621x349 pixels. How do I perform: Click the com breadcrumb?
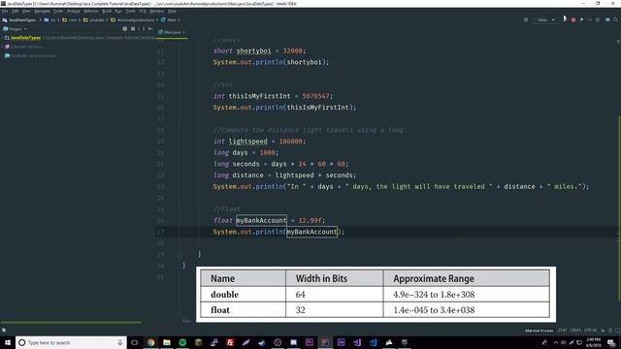(69, 19)
